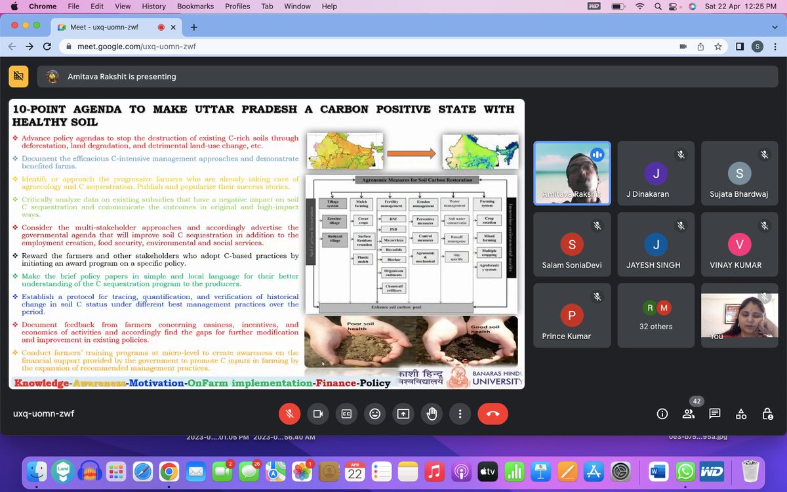Toggle Chrome's side panel icon
Viewport: 787px width, 492px height.
pyautogui.click(x=740, y=47)
